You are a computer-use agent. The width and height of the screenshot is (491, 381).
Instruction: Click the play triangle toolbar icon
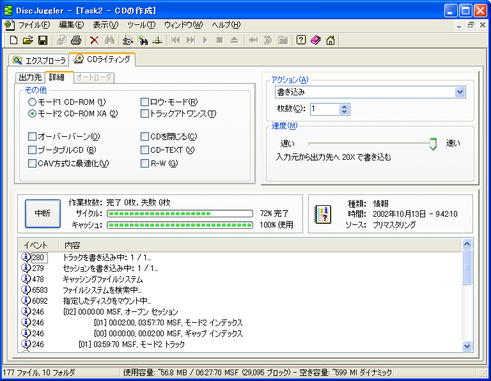click(205, 40)
